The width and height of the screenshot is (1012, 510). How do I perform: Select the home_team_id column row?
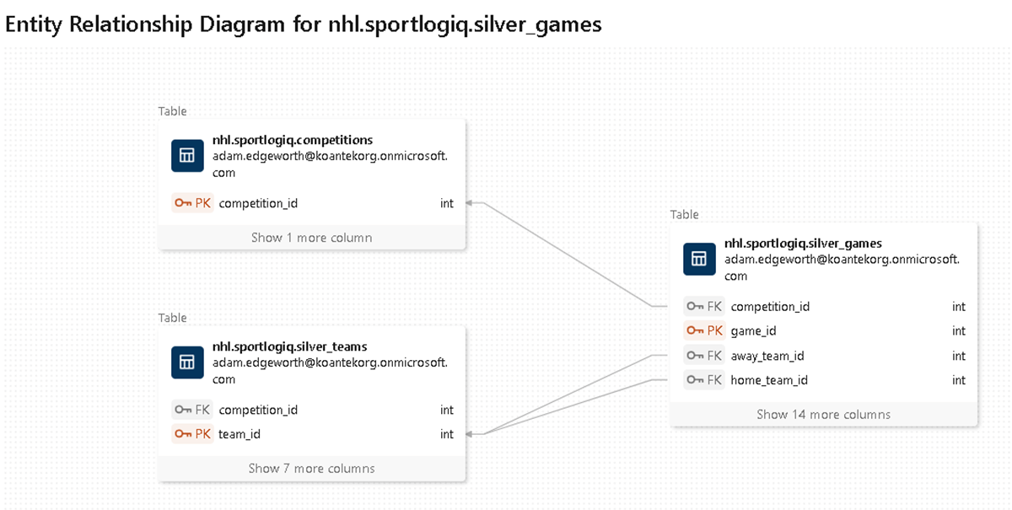(823, 380)
